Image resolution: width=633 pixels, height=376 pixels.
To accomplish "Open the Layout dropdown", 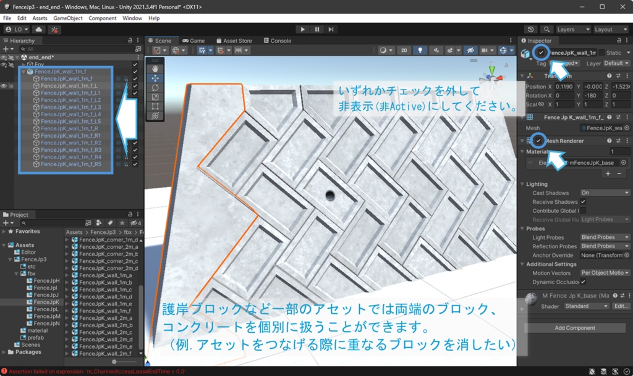I will (611, 30).
